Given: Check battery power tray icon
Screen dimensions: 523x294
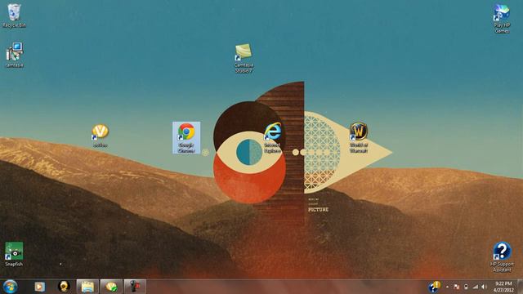Looking at the screenshot, I should [466, 287].
